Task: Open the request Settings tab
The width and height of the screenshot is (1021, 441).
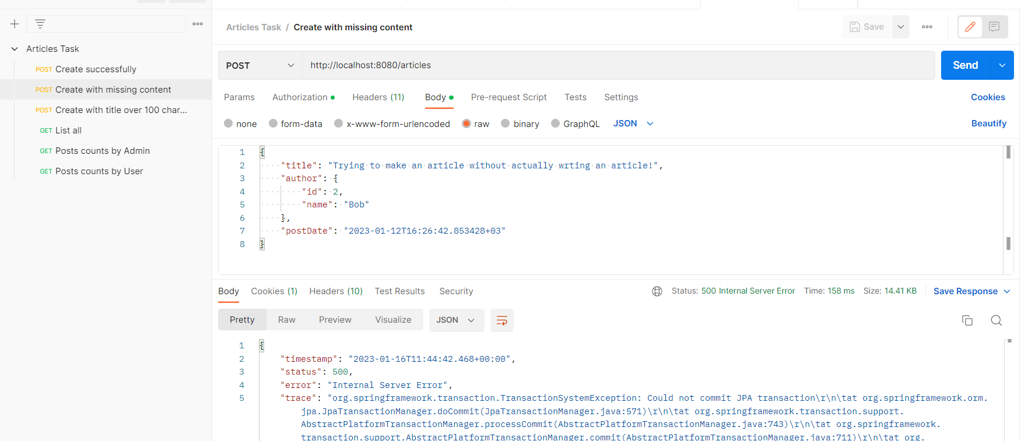Action: [x=621, y=97]
